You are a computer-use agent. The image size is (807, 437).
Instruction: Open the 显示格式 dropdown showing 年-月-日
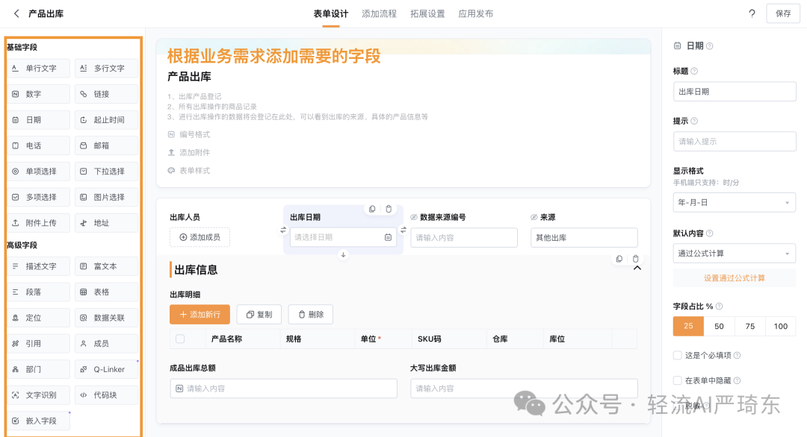tap(734, 202)
